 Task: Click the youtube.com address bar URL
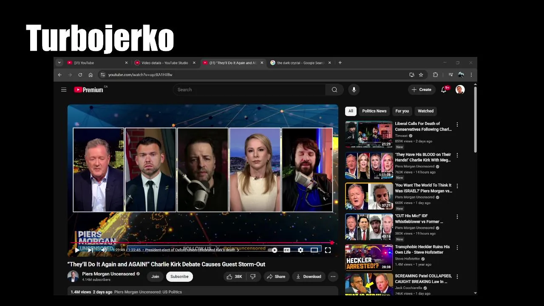(140, 75)
